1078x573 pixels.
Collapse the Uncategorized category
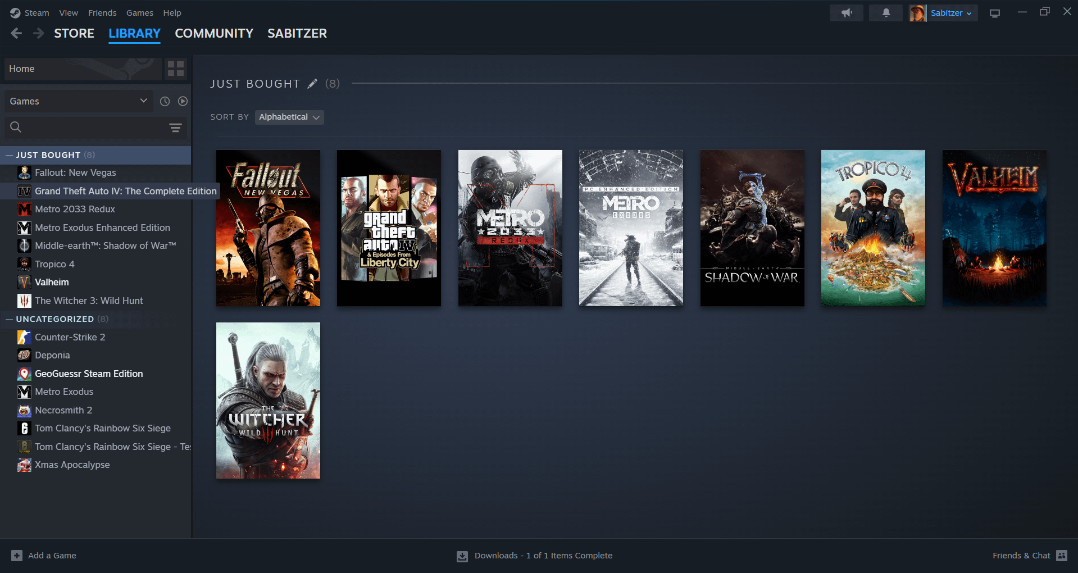(9, 319)
